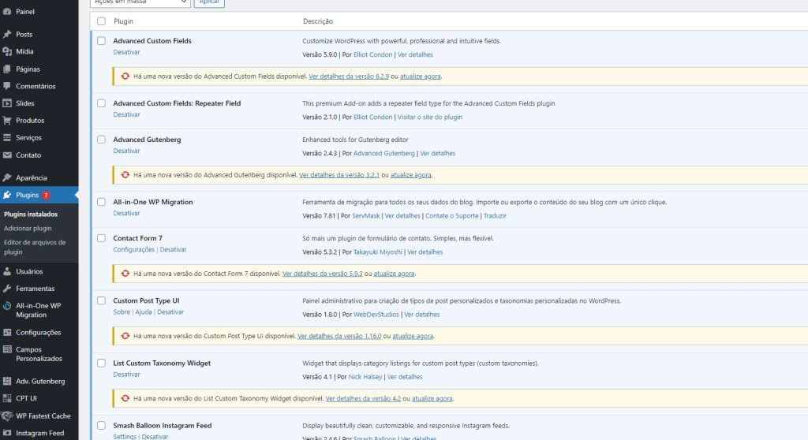Click the Plugins update count badge
This screenshot has width=808, height=440.
[x=46, y=196]
